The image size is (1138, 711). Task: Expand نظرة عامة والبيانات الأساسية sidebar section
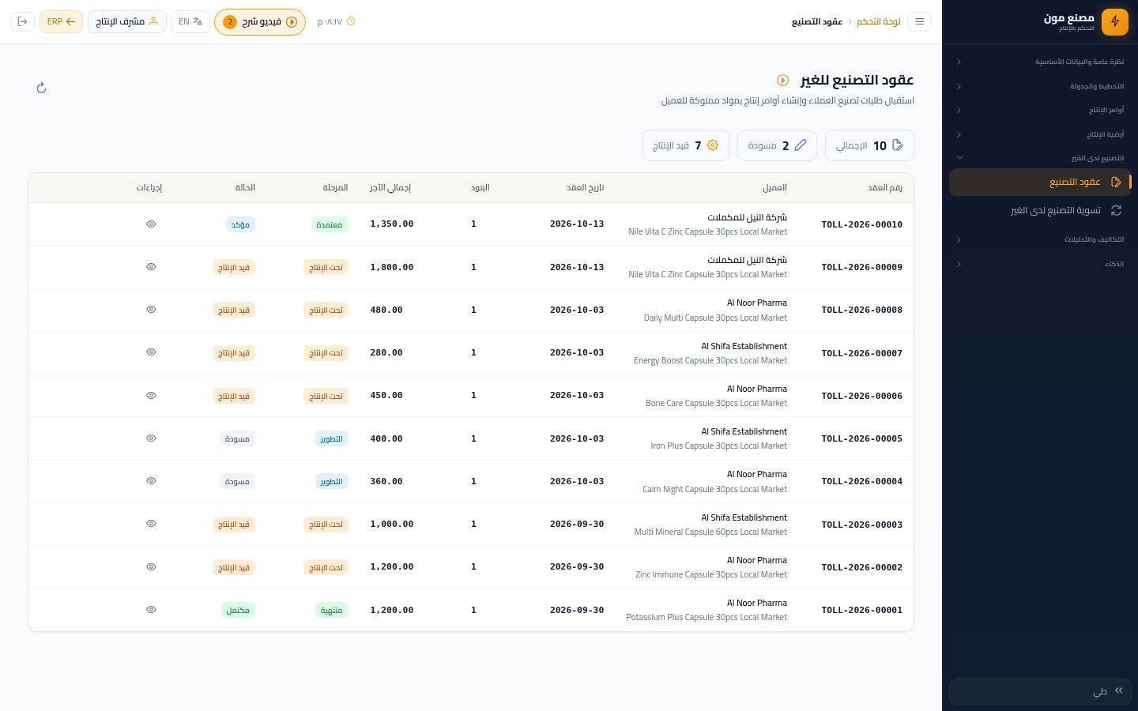[1040, 62]
